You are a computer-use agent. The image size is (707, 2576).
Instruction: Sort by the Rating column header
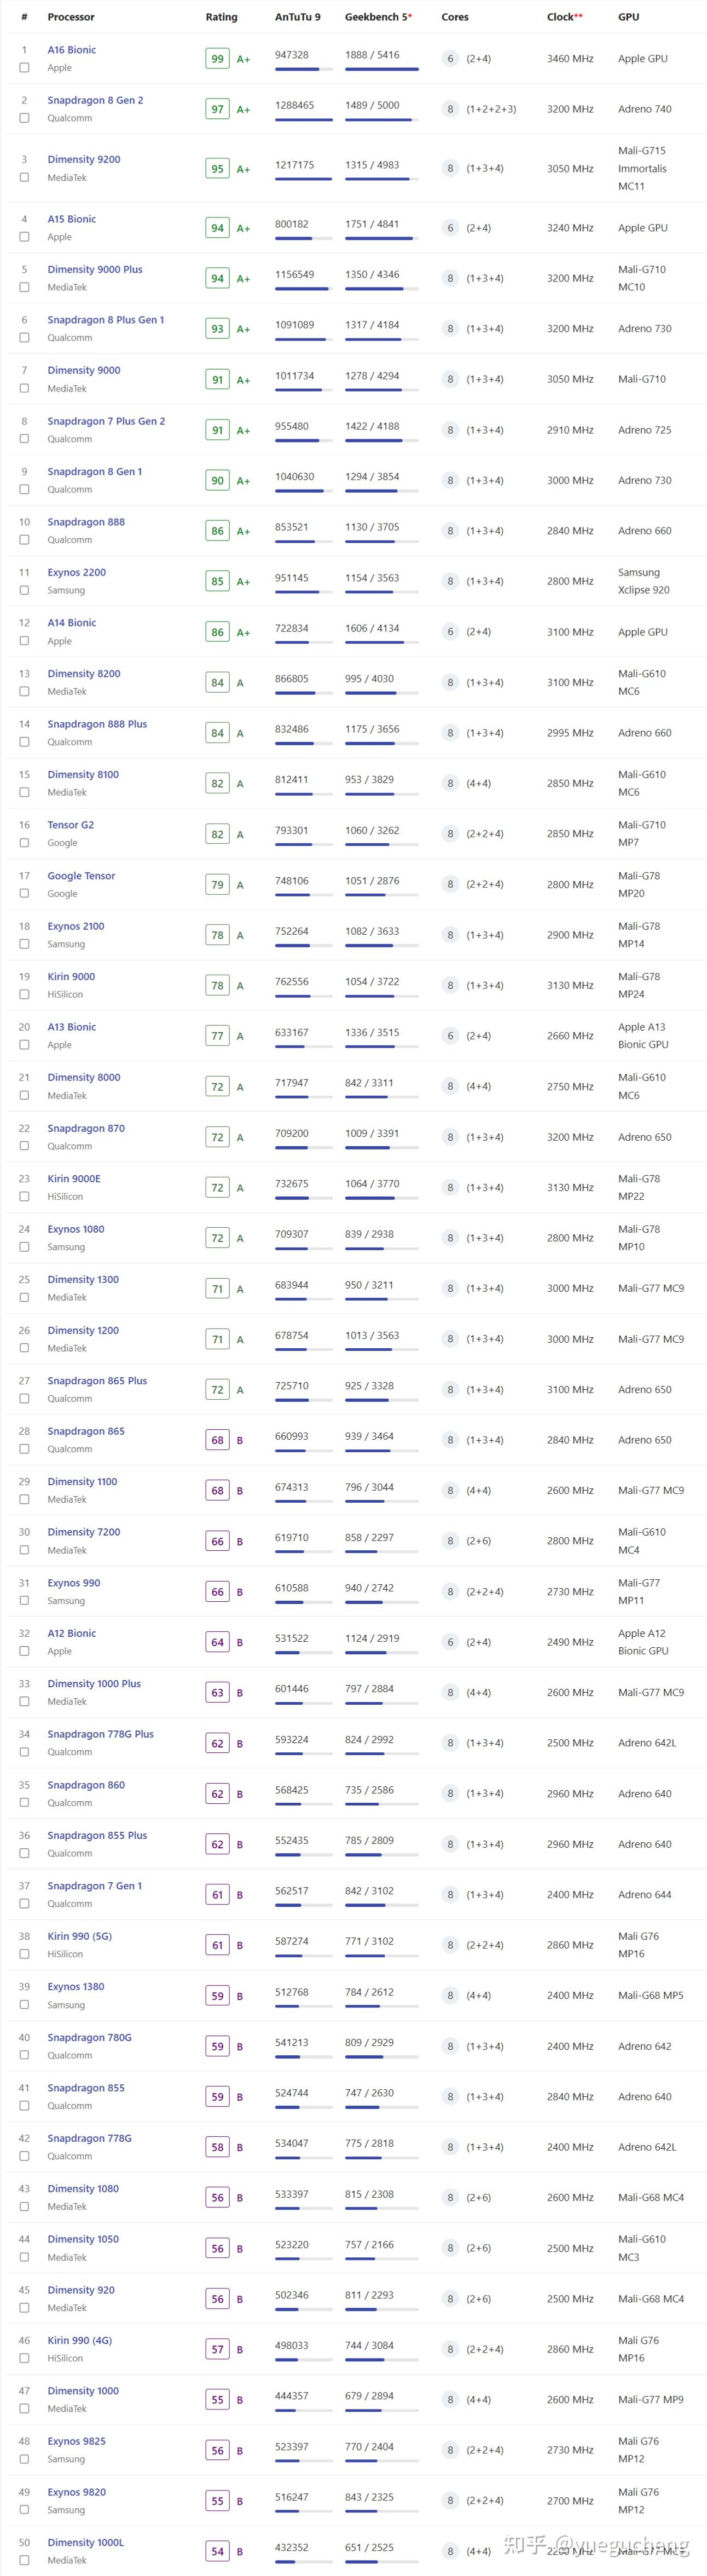[x=222, y=17]
